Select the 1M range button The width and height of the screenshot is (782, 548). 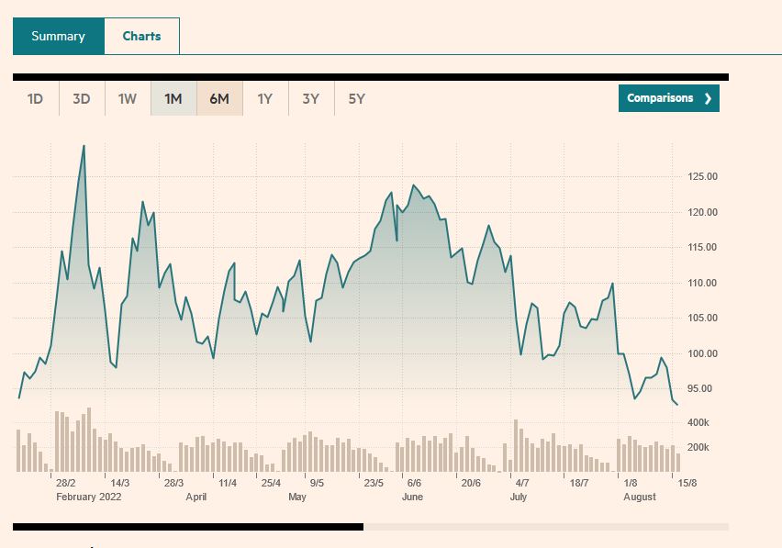tap(173, 99)
